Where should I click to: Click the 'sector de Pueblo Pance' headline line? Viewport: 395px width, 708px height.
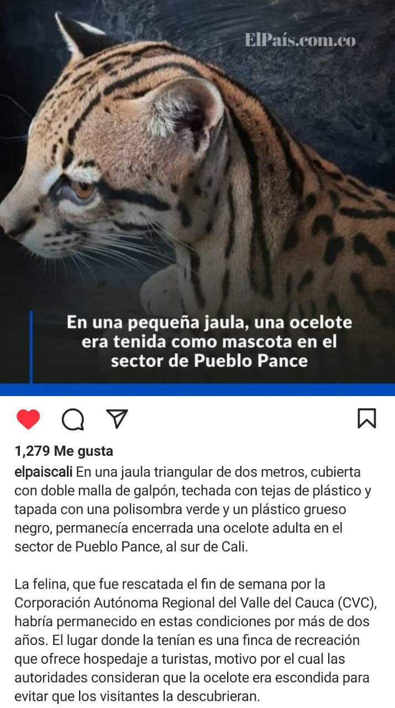pos(209,361)
